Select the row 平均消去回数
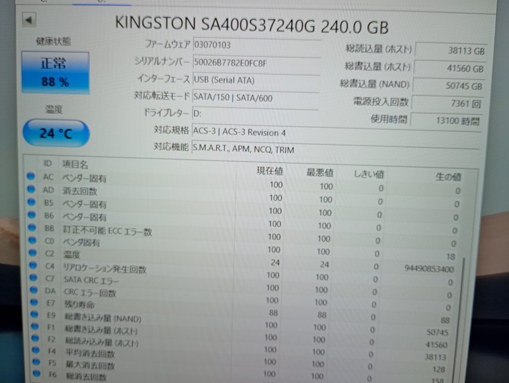The image size is (509, 383). pyautogui.click(x=90, y=354)
